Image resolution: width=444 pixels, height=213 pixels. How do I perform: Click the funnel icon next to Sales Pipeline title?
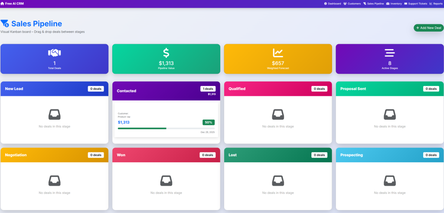tap(5, 23)
